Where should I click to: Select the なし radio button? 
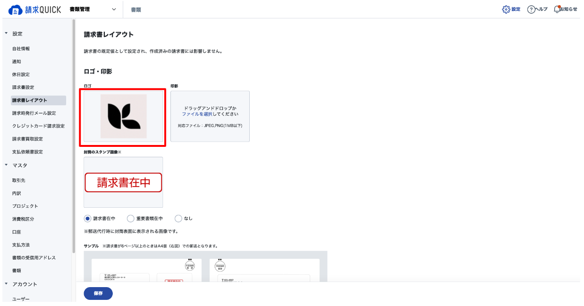178,219
